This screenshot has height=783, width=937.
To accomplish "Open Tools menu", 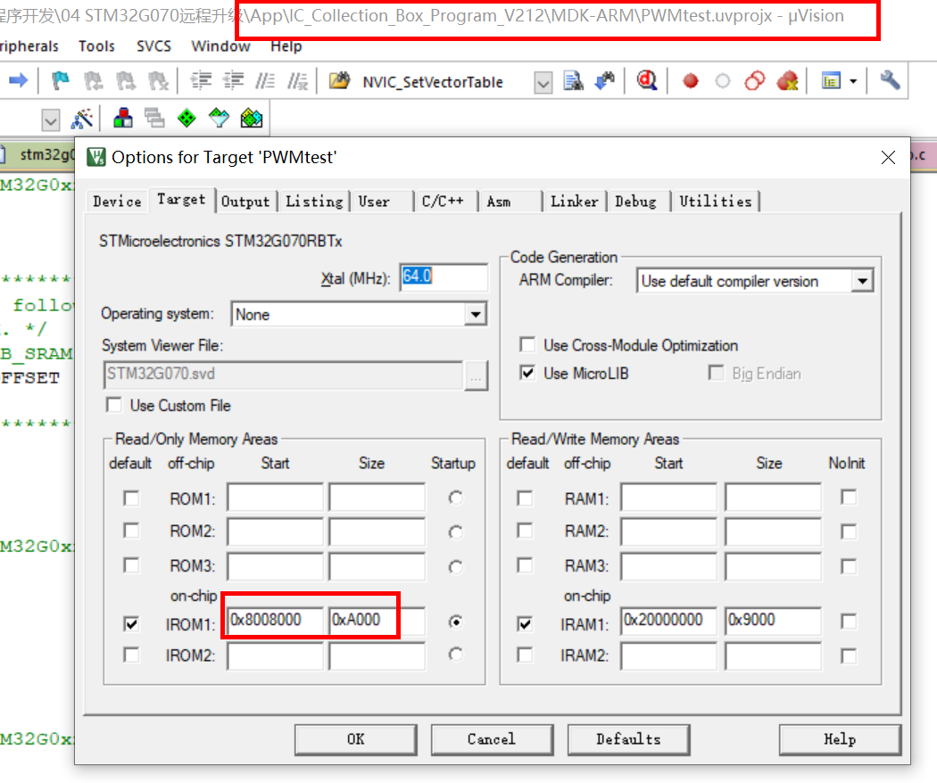I will 96,46.
